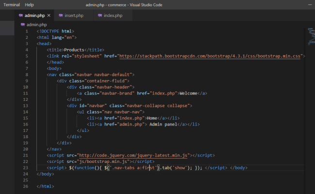Switch to the insert.php tab
The height and width of the screenshot is (194, 315).
click(74, 16)
